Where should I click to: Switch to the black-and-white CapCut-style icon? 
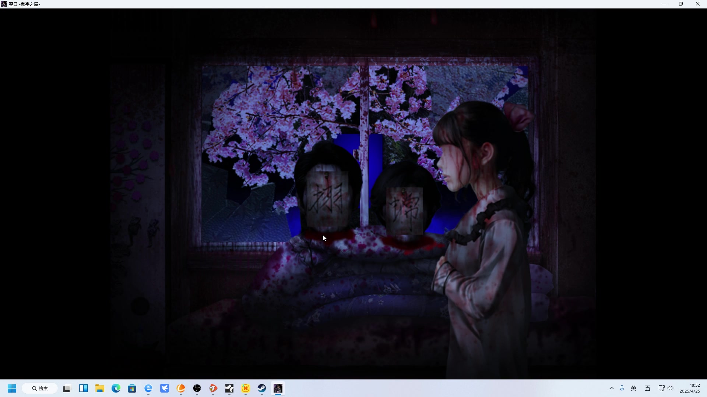coord(229,389)
